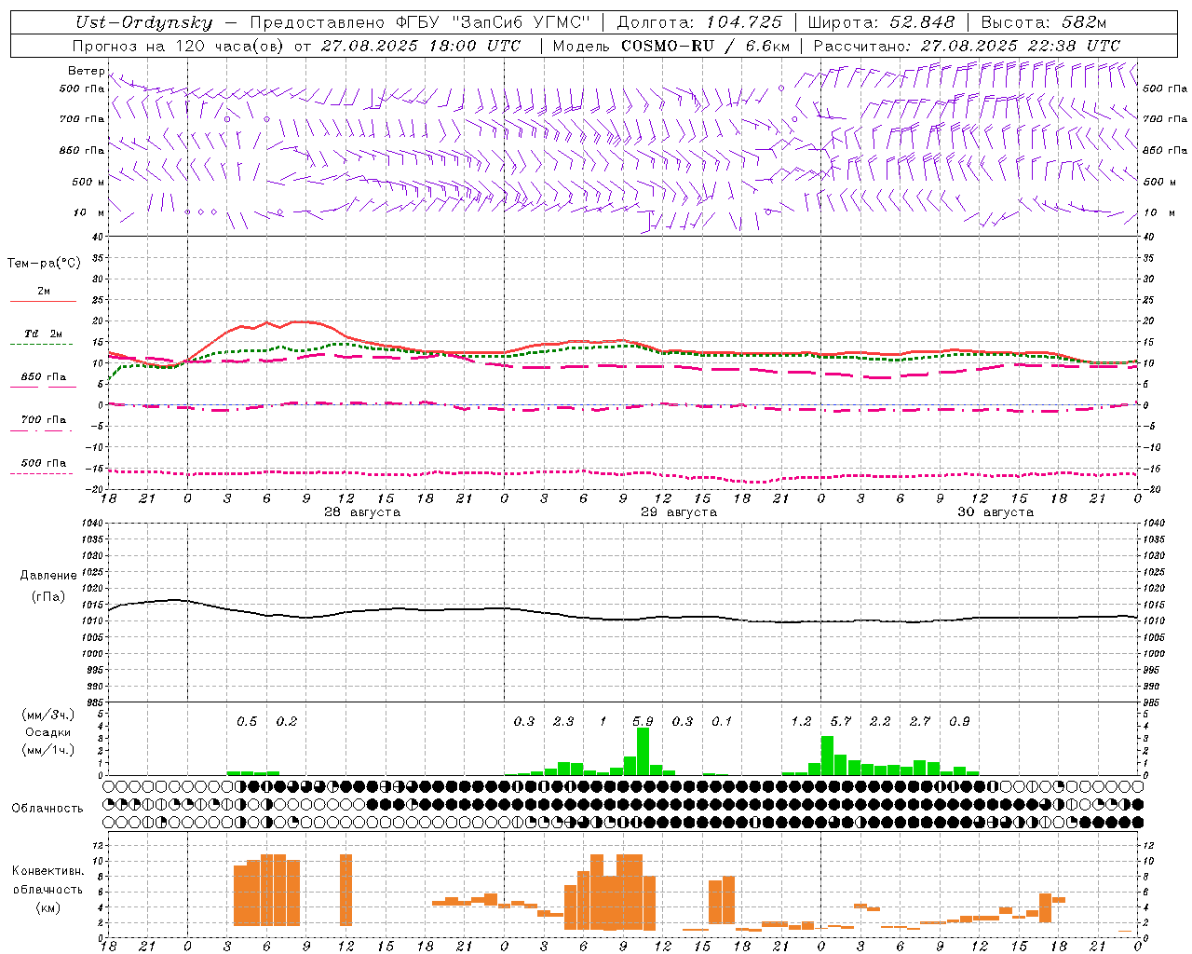Screen dimensions: 1192x954
Task: Select the Долгота: 104.725 value
Action: [x=699, y=22]
